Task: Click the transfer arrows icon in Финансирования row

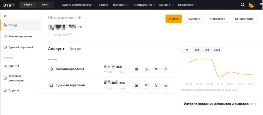Action: [156, 69]
